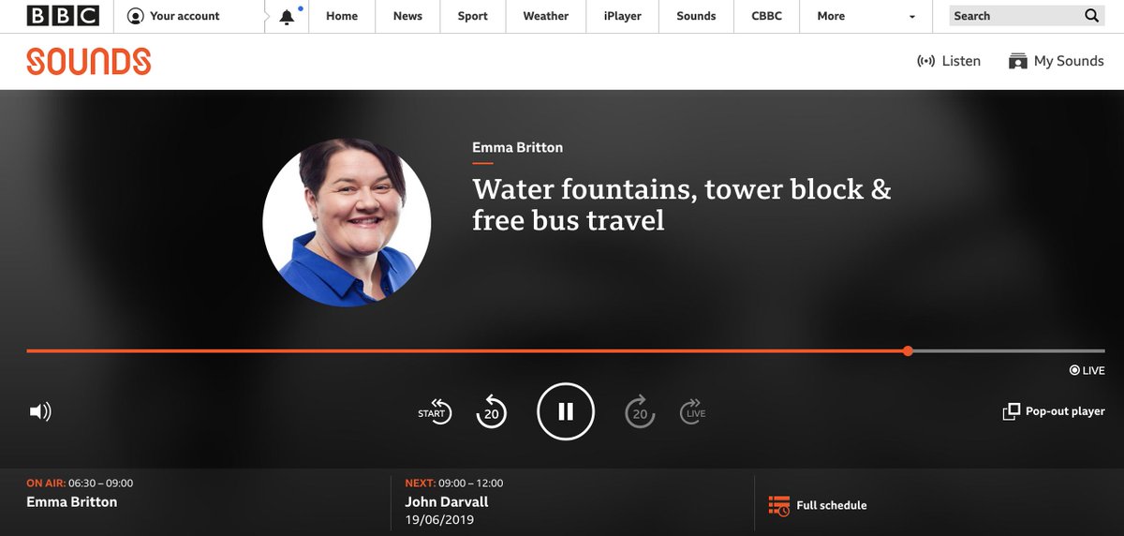Jump to live playback
The height and width of the screenshot is (536, 1124).
pyautogui.click(x=693, y=411)
